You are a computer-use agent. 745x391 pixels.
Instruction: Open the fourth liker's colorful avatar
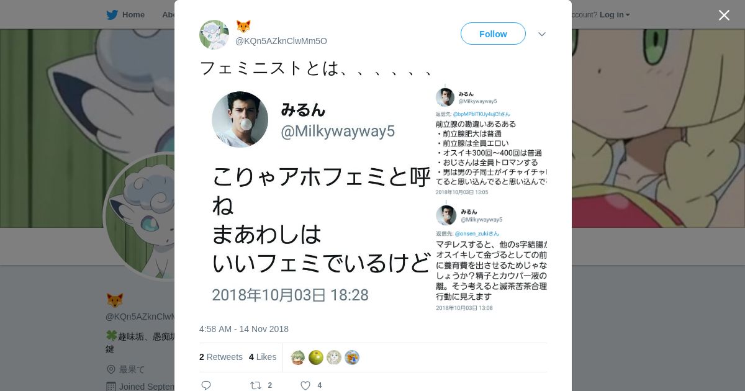coord(352,357)
